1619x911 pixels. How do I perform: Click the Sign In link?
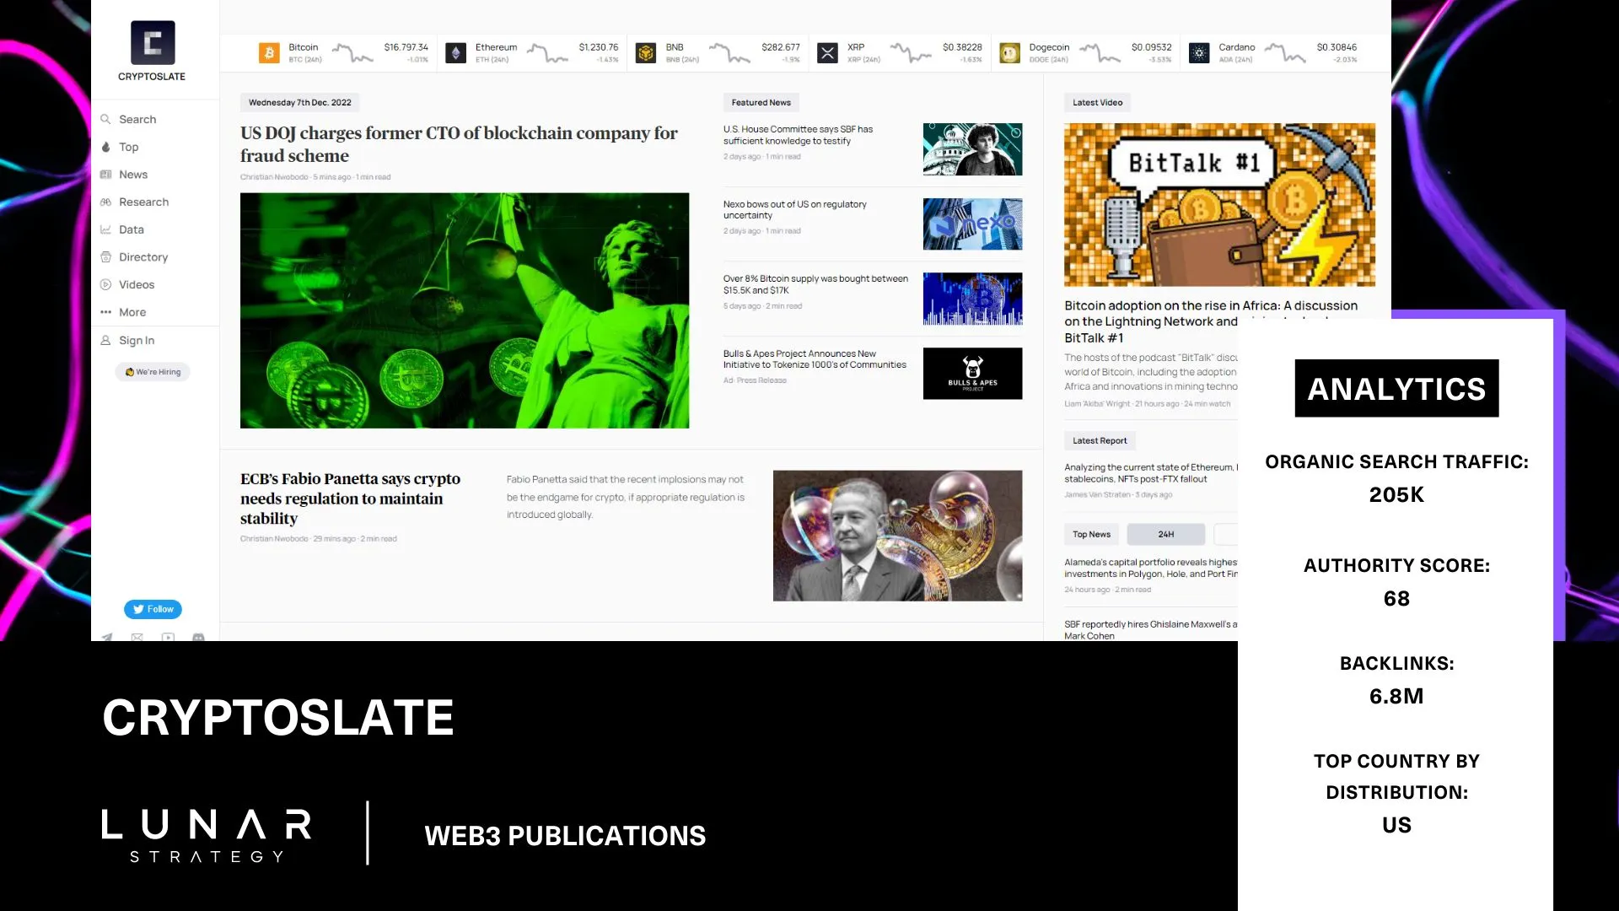tap(137, 341)
